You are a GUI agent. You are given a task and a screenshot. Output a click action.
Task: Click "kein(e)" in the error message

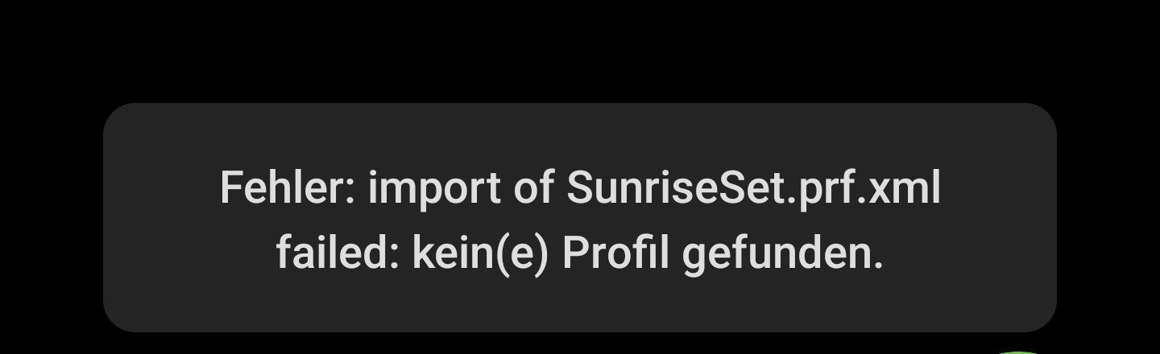pos(481,254)
